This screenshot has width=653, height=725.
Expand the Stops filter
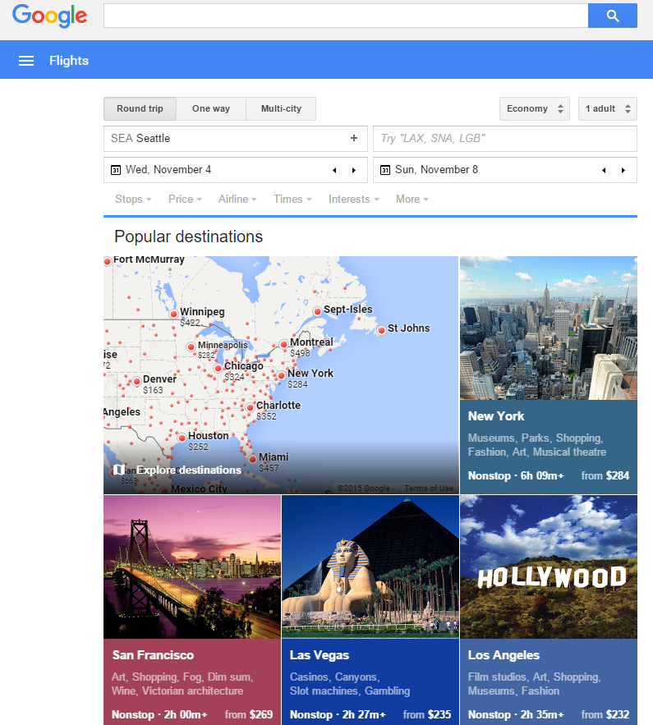133,200
